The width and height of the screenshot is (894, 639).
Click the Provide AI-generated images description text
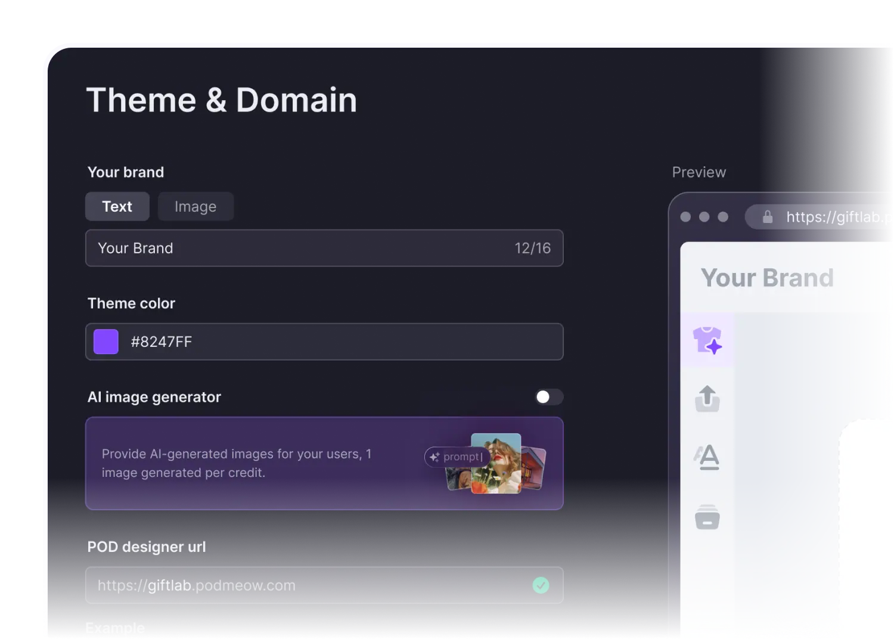coord(237,463)
